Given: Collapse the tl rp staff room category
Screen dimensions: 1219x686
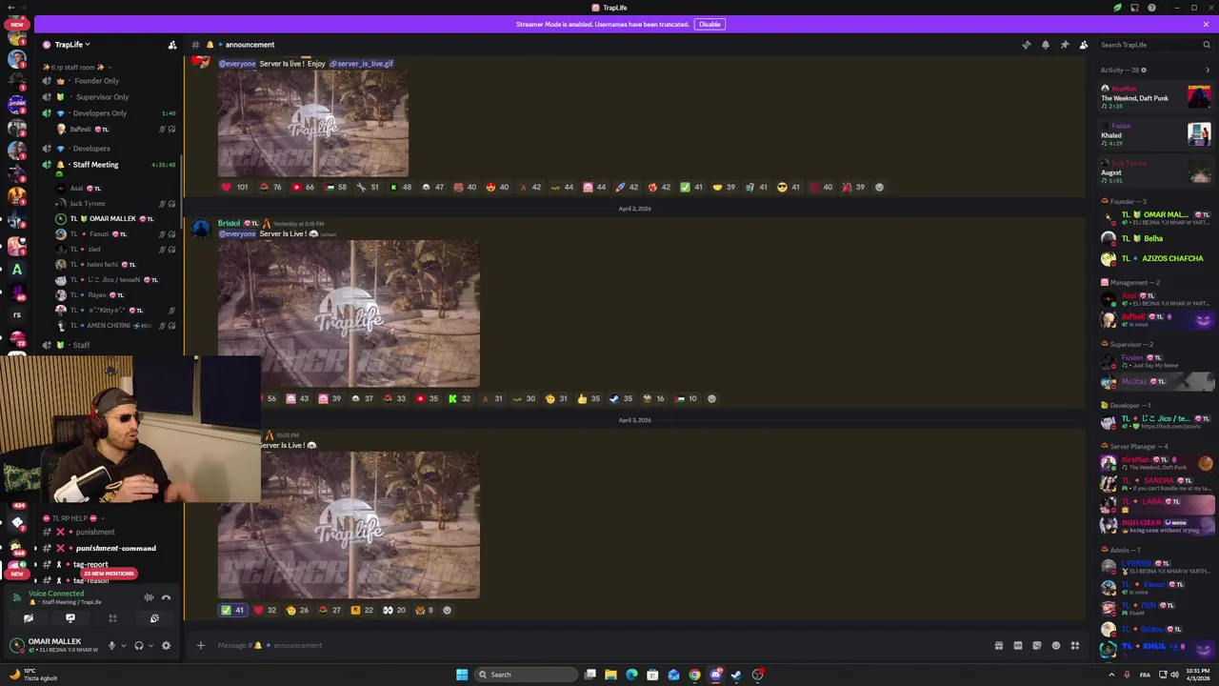Looking at the screenshot, I should [x=76, y=67].
